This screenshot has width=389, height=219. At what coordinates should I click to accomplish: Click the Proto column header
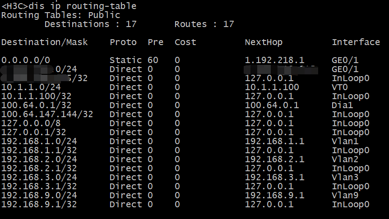(123, 42)
